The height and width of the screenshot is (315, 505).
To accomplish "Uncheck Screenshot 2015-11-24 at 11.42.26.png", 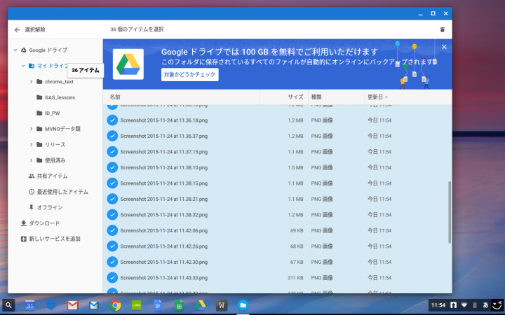I will [112, 246].
